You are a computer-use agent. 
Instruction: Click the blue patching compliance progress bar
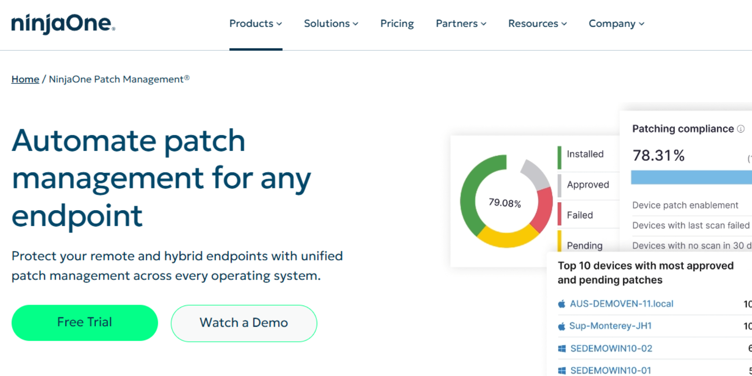point(691,177)
